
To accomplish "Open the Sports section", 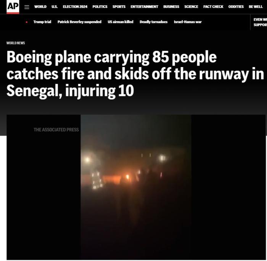I will pyautogui.click(x=119, y=6).
